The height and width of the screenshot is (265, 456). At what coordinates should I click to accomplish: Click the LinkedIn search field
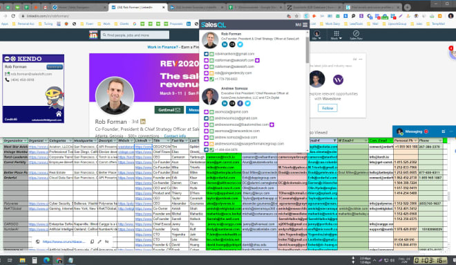click(x=135, y=35)
